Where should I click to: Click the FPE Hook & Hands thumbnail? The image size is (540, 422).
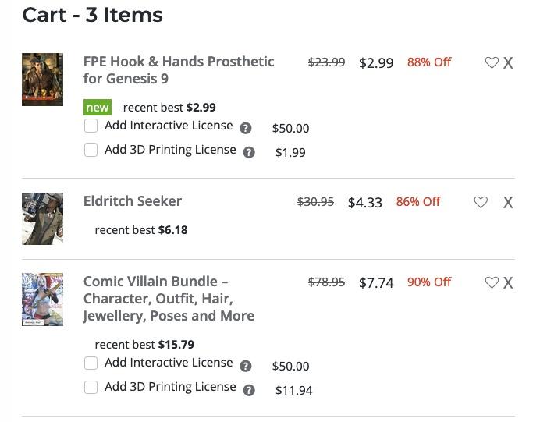42,80
